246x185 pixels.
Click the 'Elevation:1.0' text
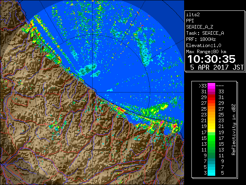point(204,45)
